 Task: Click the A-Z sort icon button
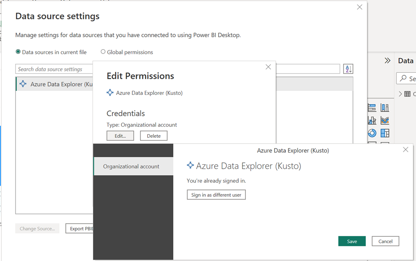[x=348, y=69]
